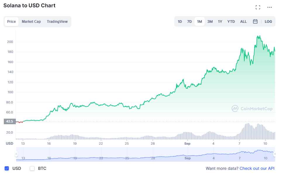Click the 13 date label on main axis

point(23,144)
